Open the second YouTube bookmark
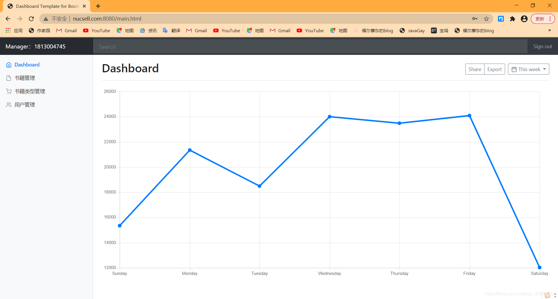Image resolution: width=558 pixels, height=299 pixels. click(227, 30)
